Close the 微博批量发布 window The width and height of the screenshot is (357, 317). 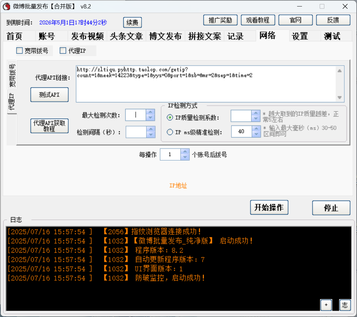[345, 7]
